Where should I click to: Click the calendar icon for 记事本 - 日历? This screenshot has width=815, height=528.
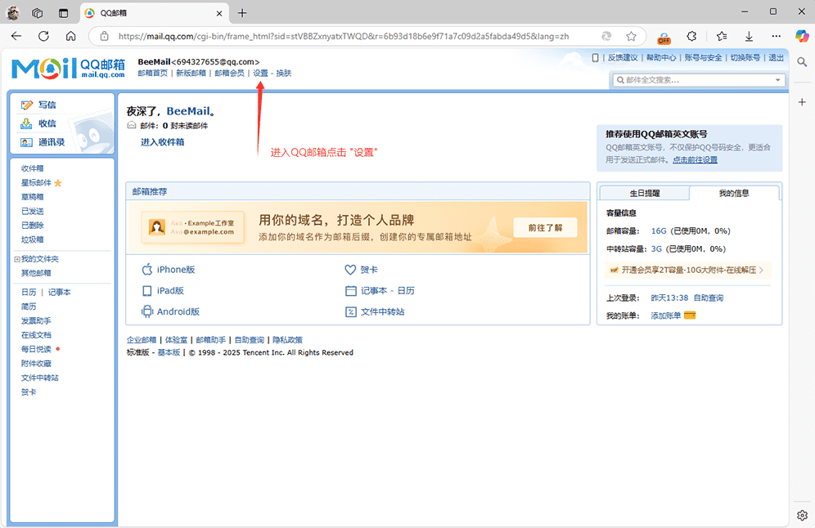[351, 291]
